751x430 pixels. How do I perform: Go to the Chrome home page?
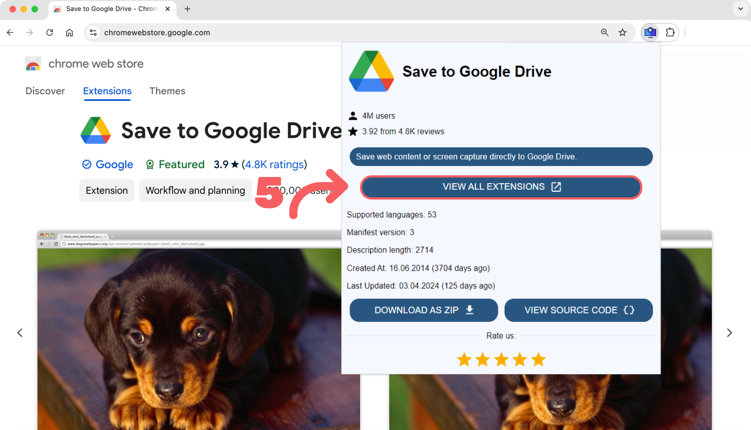pyautogui.click(x=69, y=33)
